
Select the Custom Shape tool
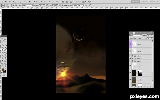pos(5,61)
